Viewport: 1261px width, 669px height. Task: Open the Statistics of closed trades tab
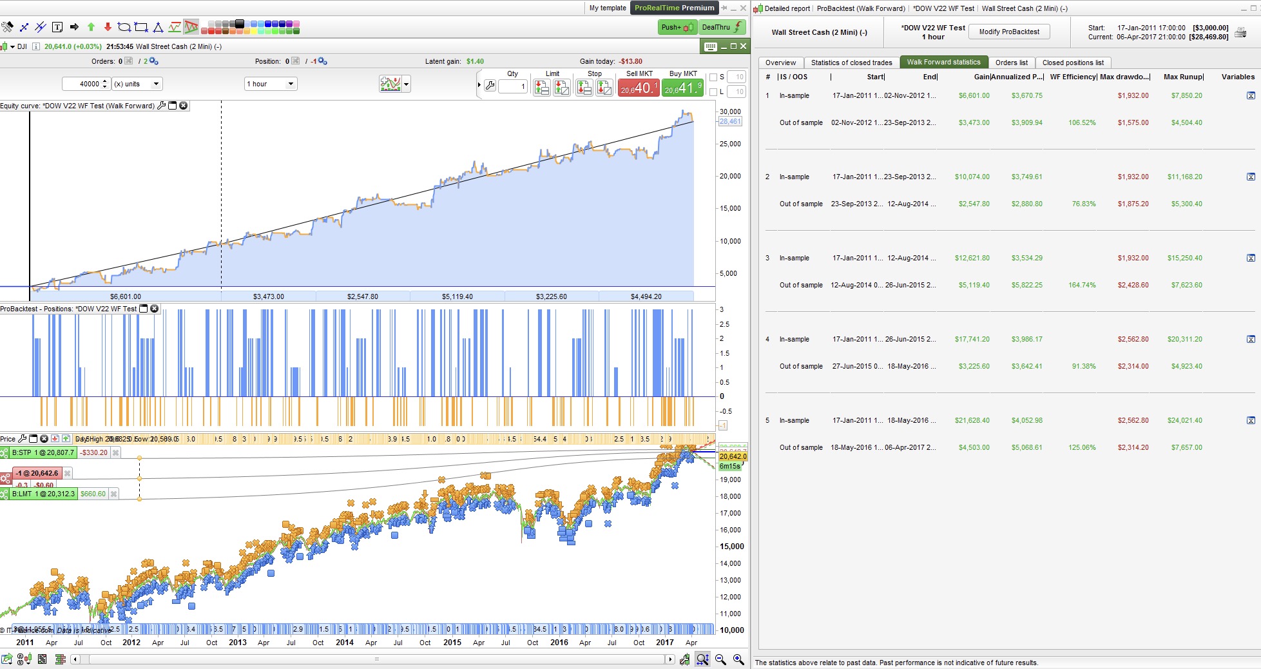(x=851, y=63)
